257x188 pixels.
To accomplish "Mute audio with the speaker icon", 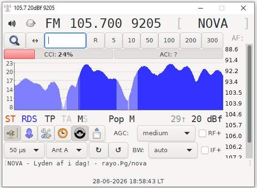I will tap(12, 24).
